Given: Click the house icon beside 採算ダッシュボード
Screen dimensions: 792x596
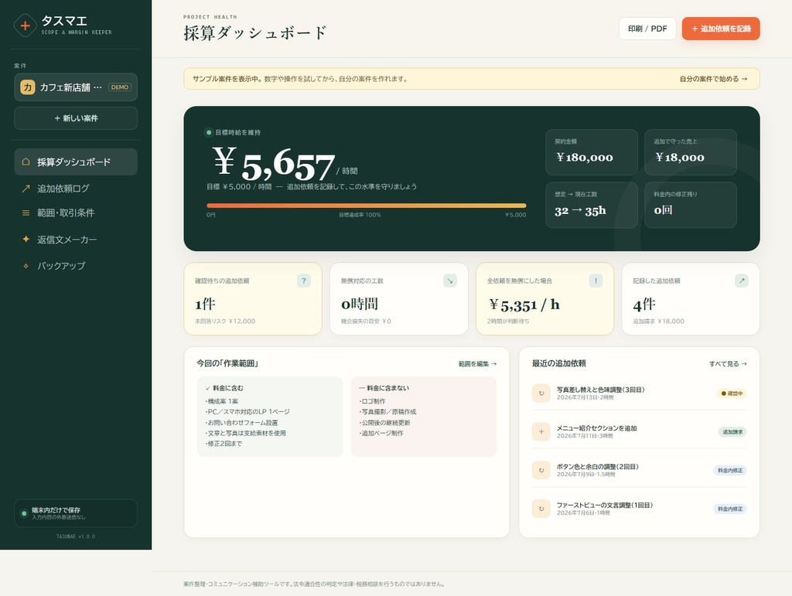Looking at the screenshot, I should 26,162.
